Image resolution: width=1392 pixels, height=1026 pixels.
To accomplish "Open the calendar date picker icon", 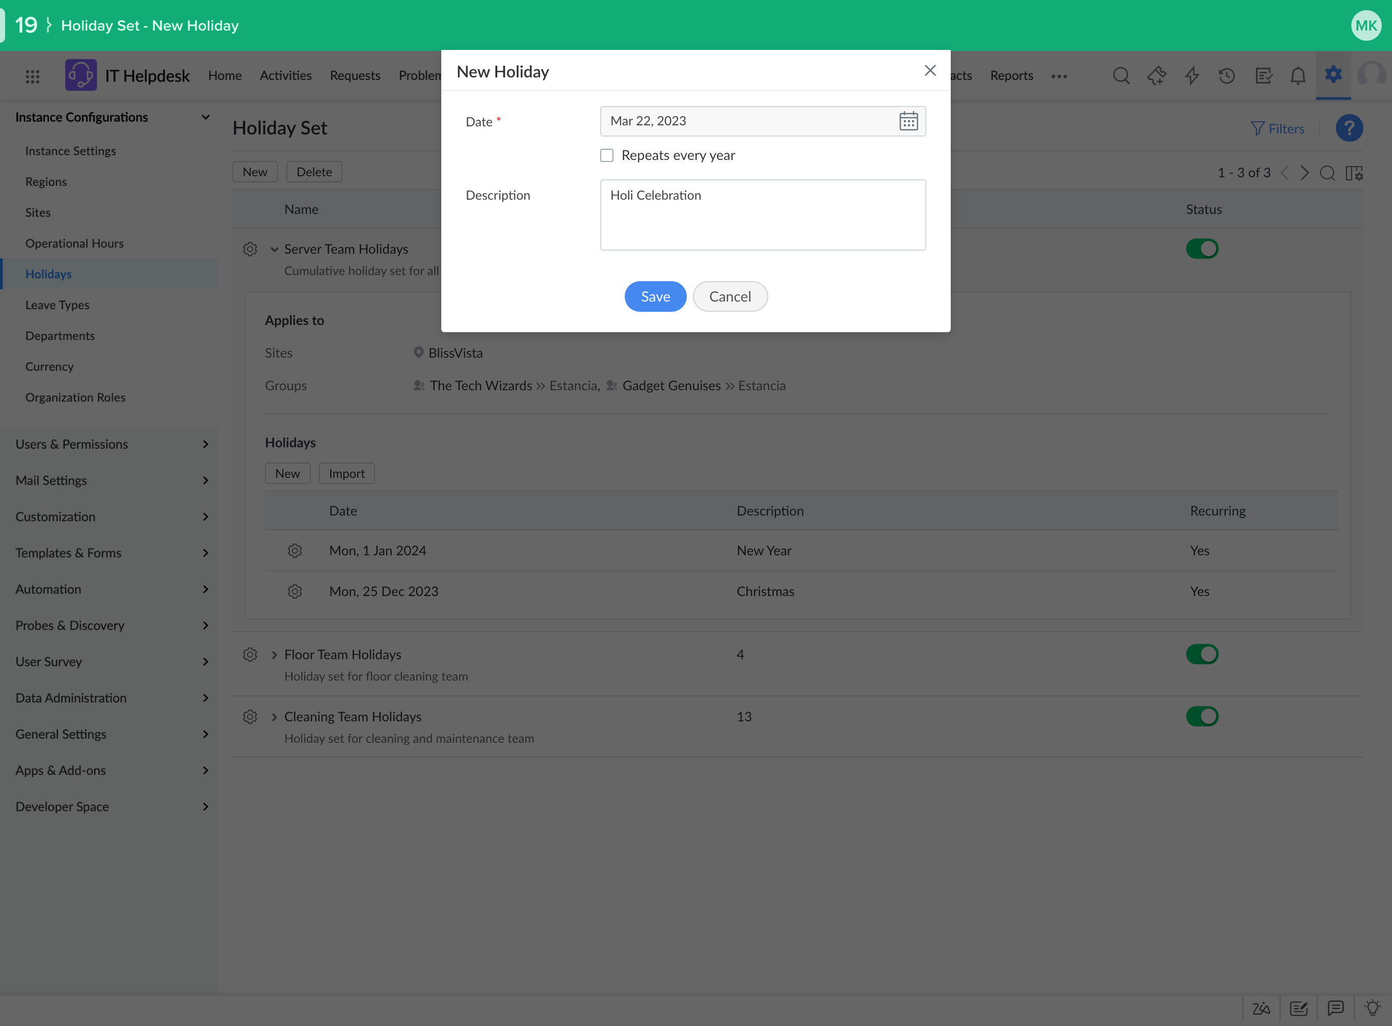I will tap(908, 121).
